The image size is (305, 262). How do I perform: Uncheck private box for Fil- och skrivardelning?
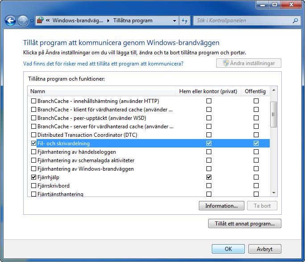209,143
